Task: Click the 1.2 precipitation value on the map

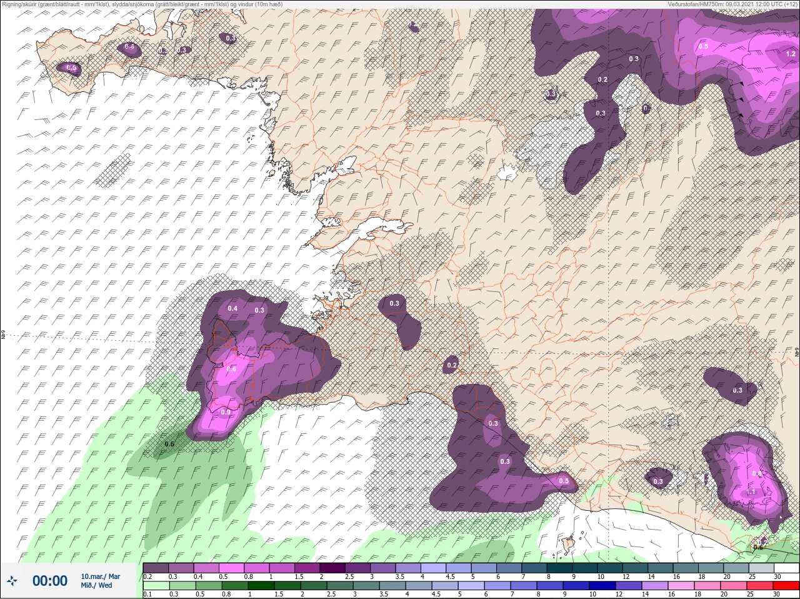Action: (790, 54)
